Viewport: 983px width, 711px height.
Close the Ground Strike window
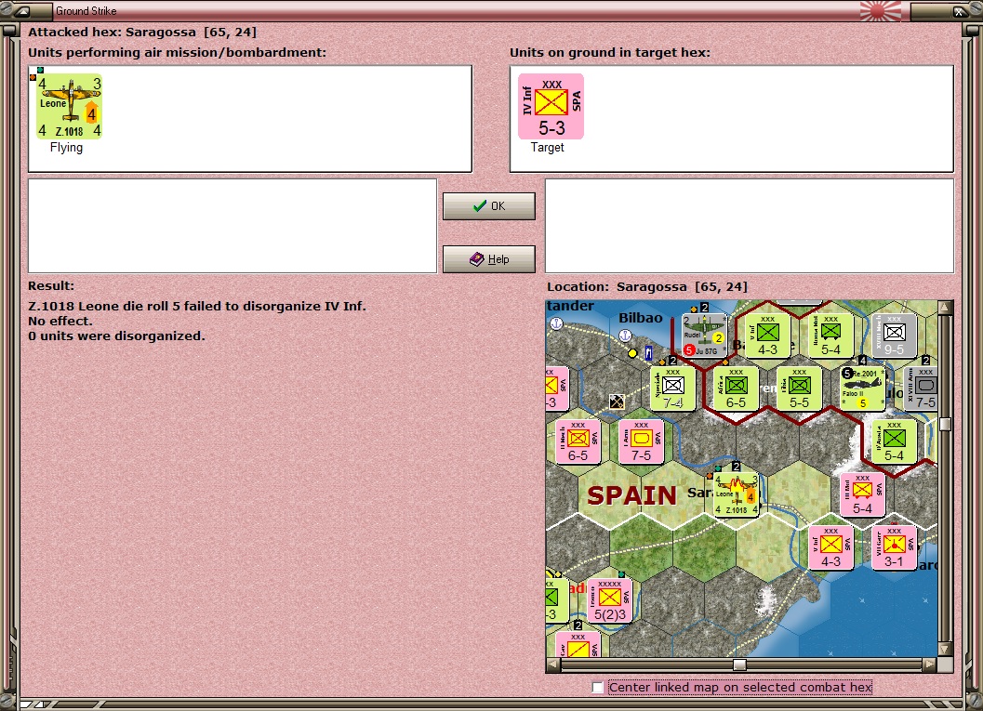pyautogui.click(x=959, y=10)
